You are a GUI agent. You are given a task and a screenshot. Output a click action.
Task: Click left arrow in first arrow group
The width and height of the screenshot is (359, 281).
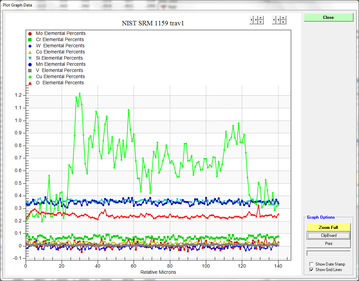pyautogui.click(x=251, y=20)
